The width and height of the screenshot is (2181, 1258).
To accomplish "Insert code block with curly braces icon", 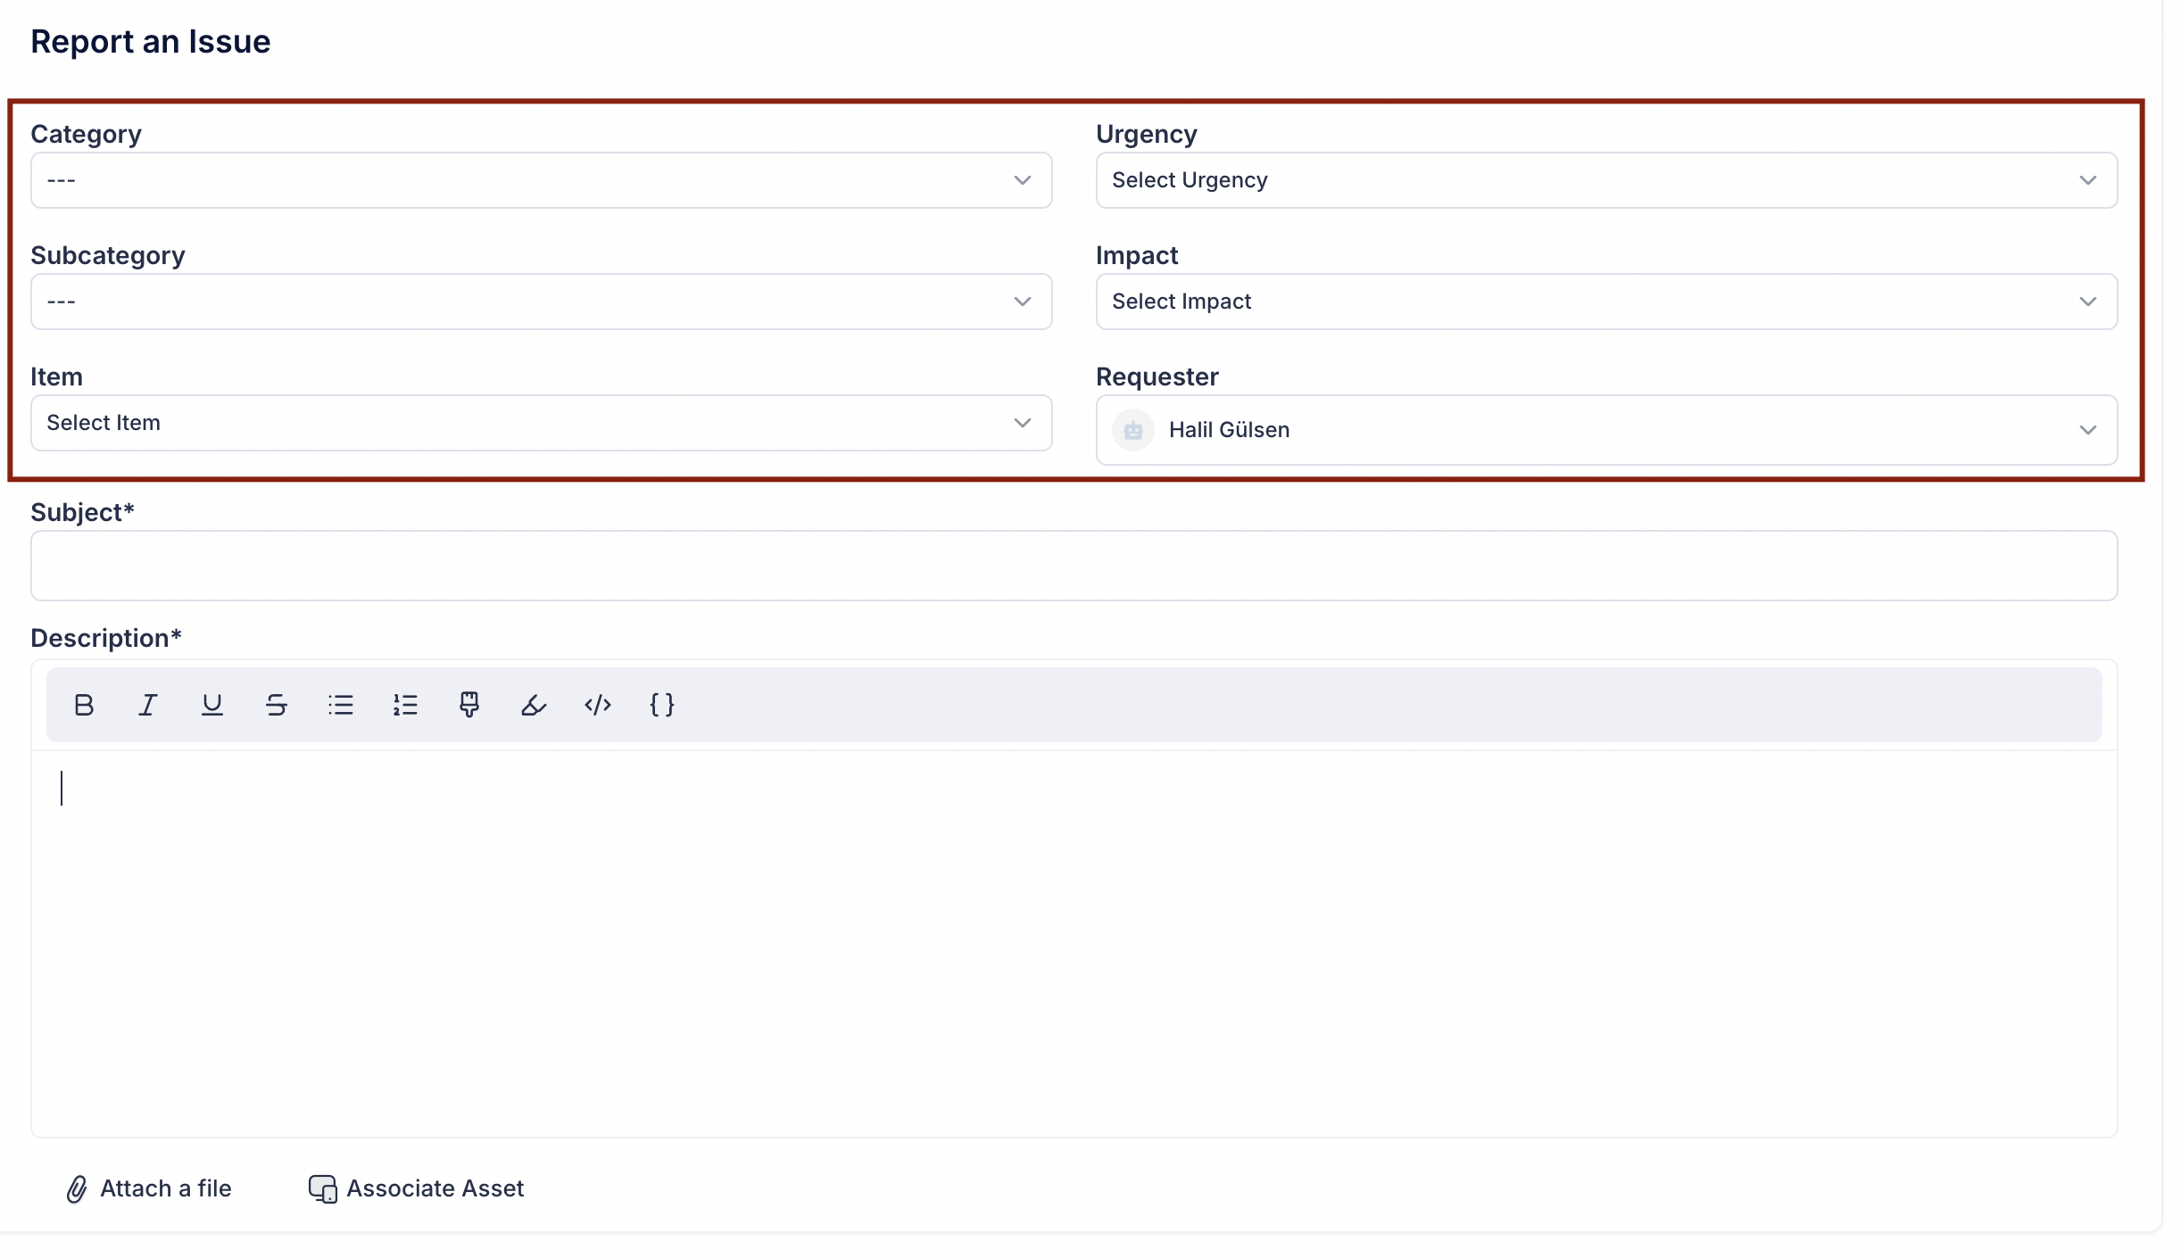I will point(661,705).
